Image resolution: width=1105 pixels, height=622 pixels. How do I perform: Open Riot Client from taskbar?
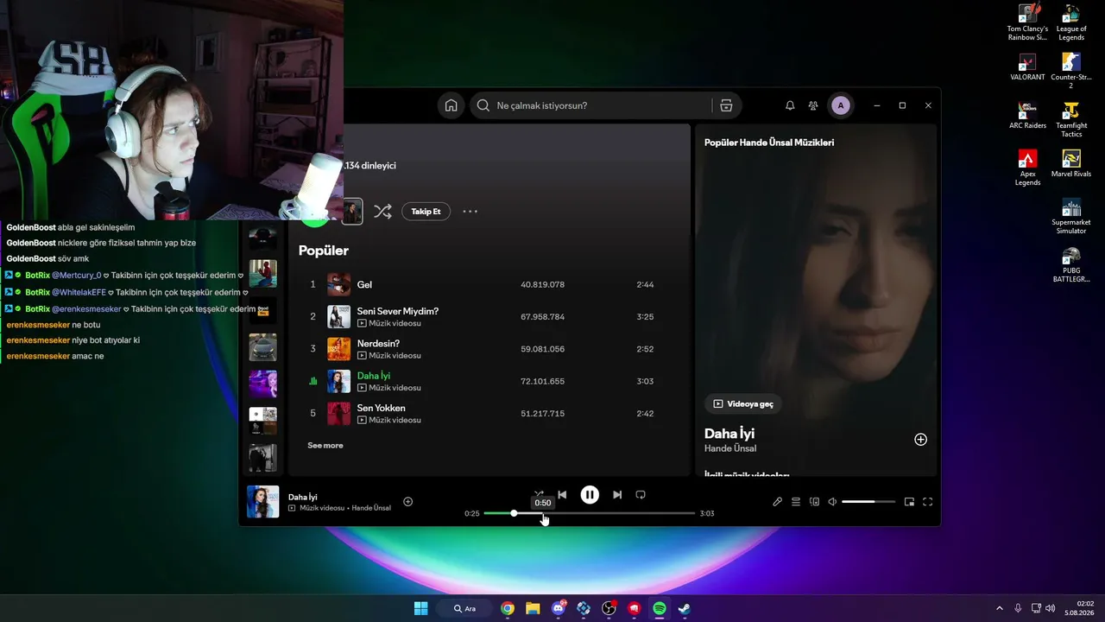point(635,608)
